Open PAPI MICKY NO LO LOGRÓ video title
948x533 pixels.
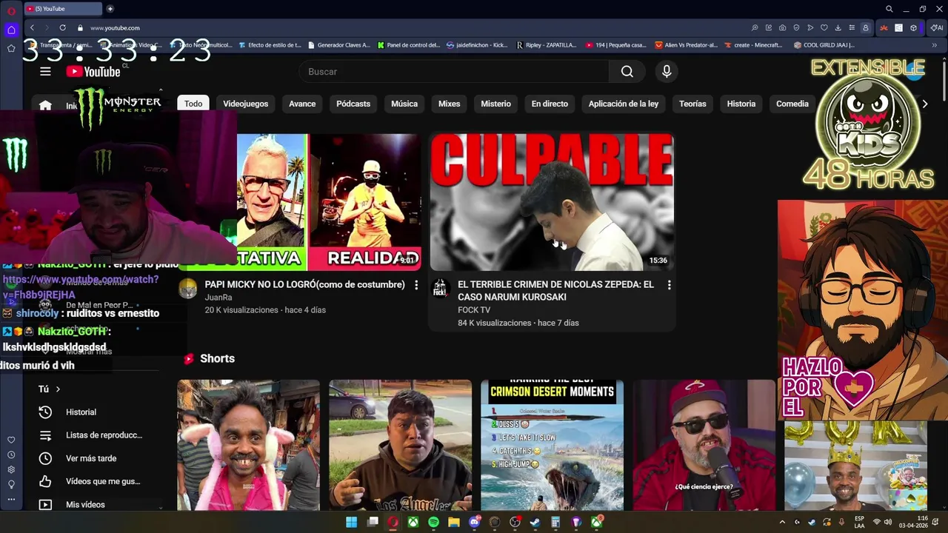(x=304, y=284)
